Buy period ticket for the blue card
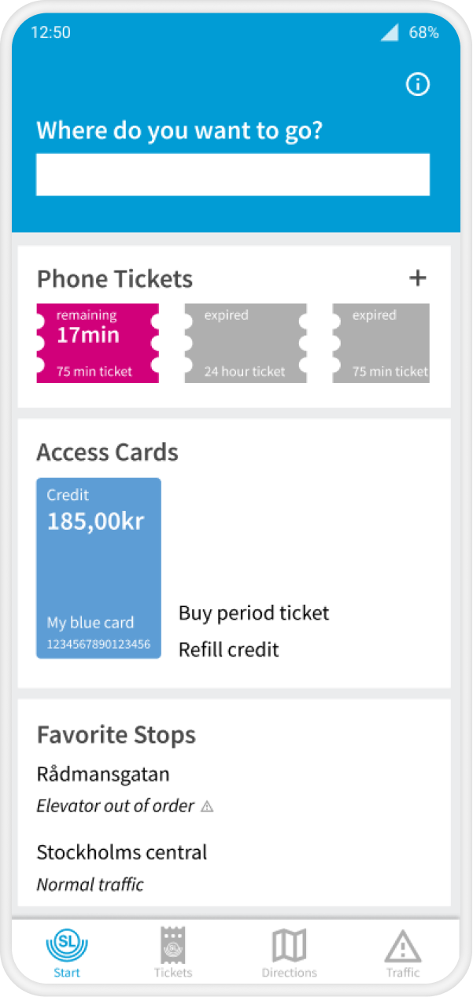 253,613
